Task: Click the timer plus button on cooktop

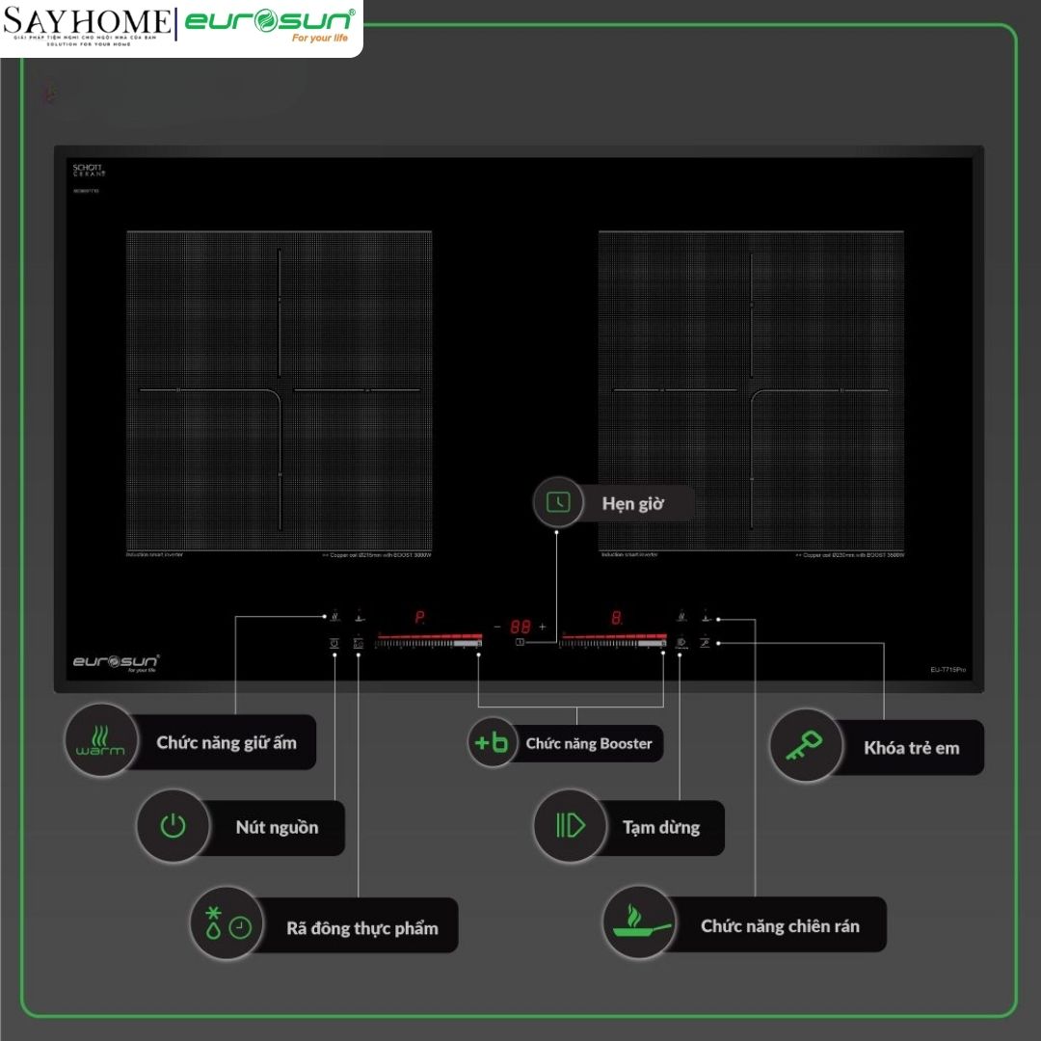Action: 543,627
